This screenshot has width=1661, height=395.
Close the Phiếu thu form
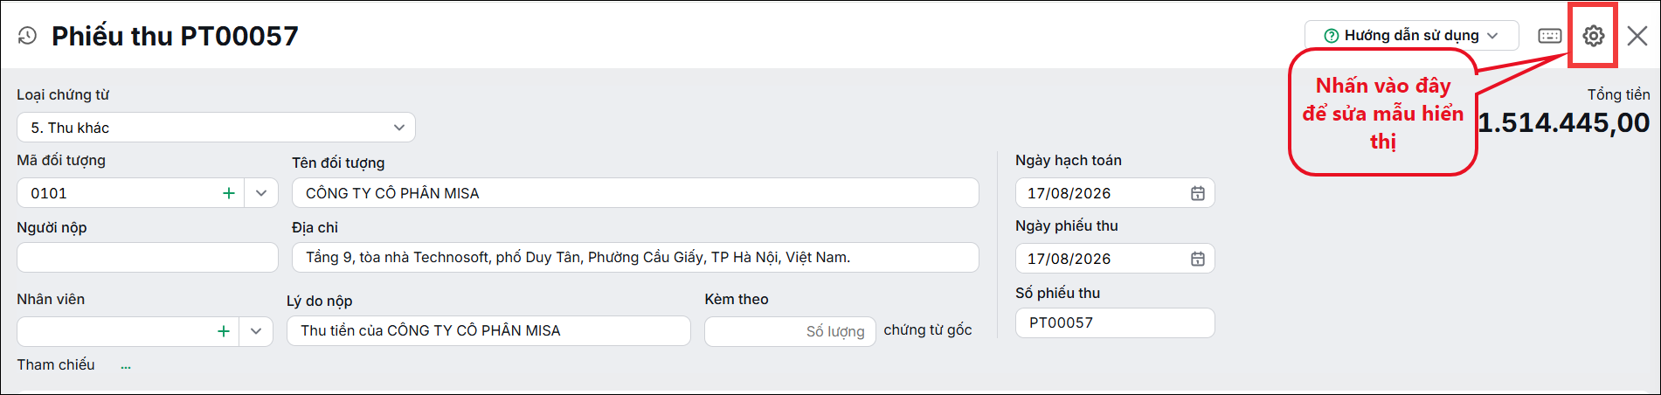[x=1637, y=36]
